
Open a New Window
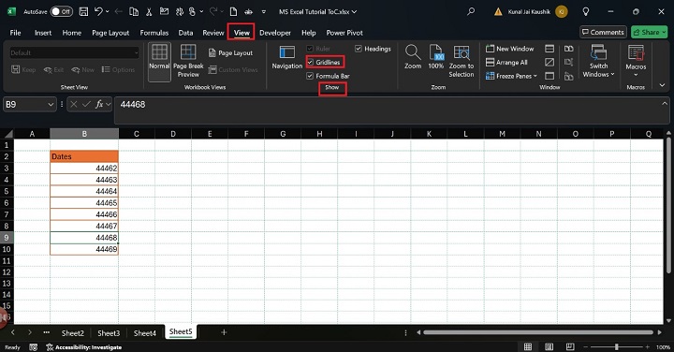[x=510, y=49]
